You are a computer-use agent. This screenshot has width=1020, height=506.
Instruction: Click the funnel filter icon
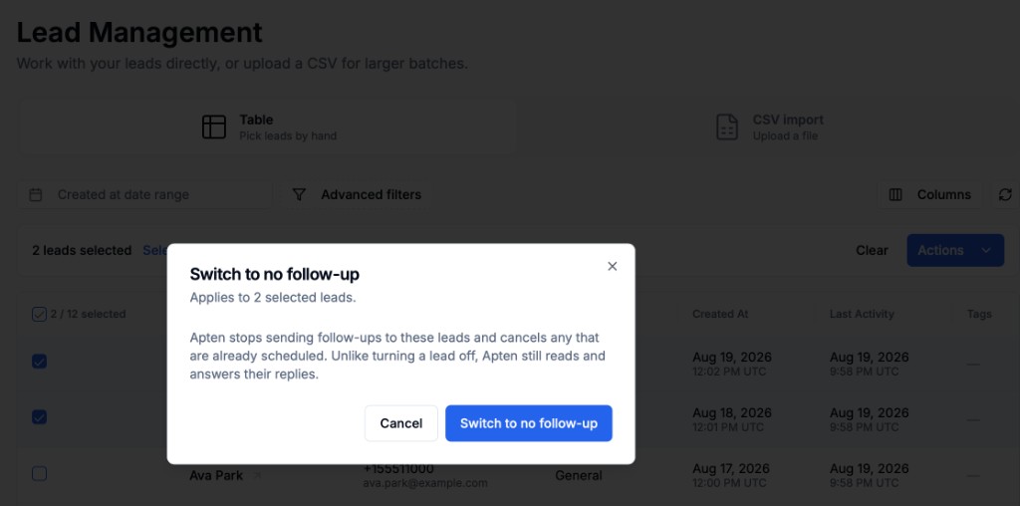(x=299, y=194)
